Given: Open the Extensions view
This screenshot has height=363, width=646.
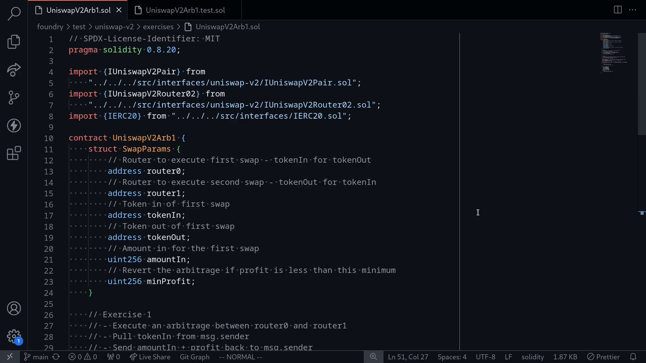Looking at the screenshot, I should [x=14, y=153].
